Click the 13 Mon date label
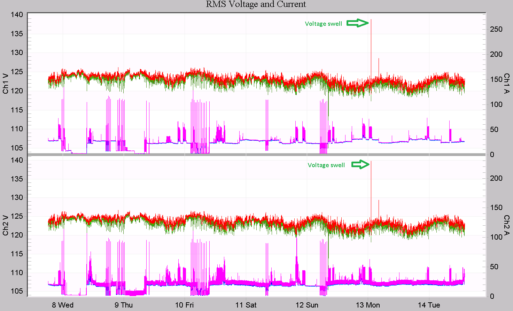The width and height of the screenshot is (513, 311). pos(368,305)
